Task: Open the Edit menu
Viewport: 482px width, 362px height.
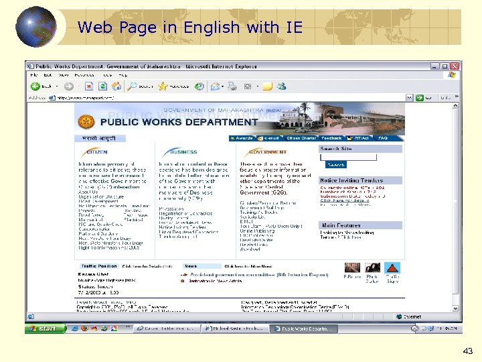Action: [x=48, y=75]
